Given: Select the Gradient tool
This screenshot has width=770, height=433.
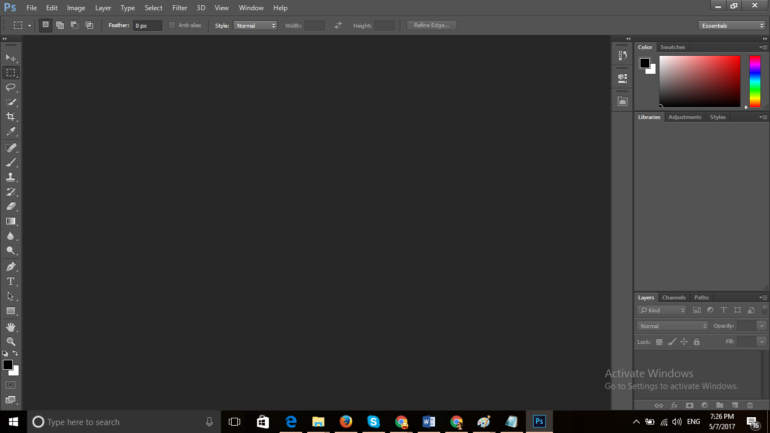Looking at the screenshot, I should point(11,221).
